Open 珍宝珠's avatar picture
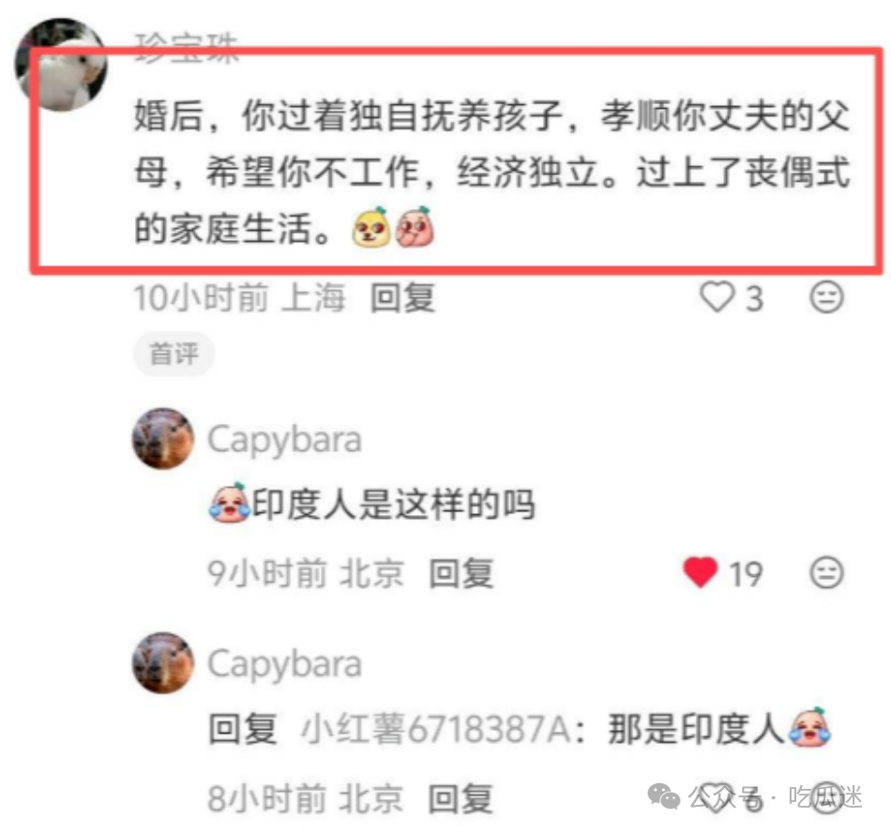891x833 pixels. click(61, 64)
